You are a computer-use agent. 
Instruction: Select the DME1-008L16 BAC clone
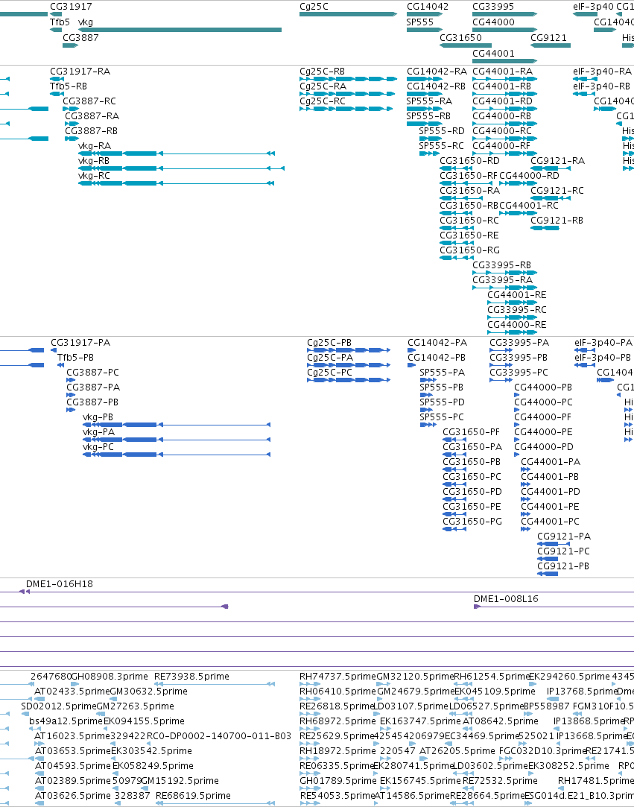click(554, 607)
